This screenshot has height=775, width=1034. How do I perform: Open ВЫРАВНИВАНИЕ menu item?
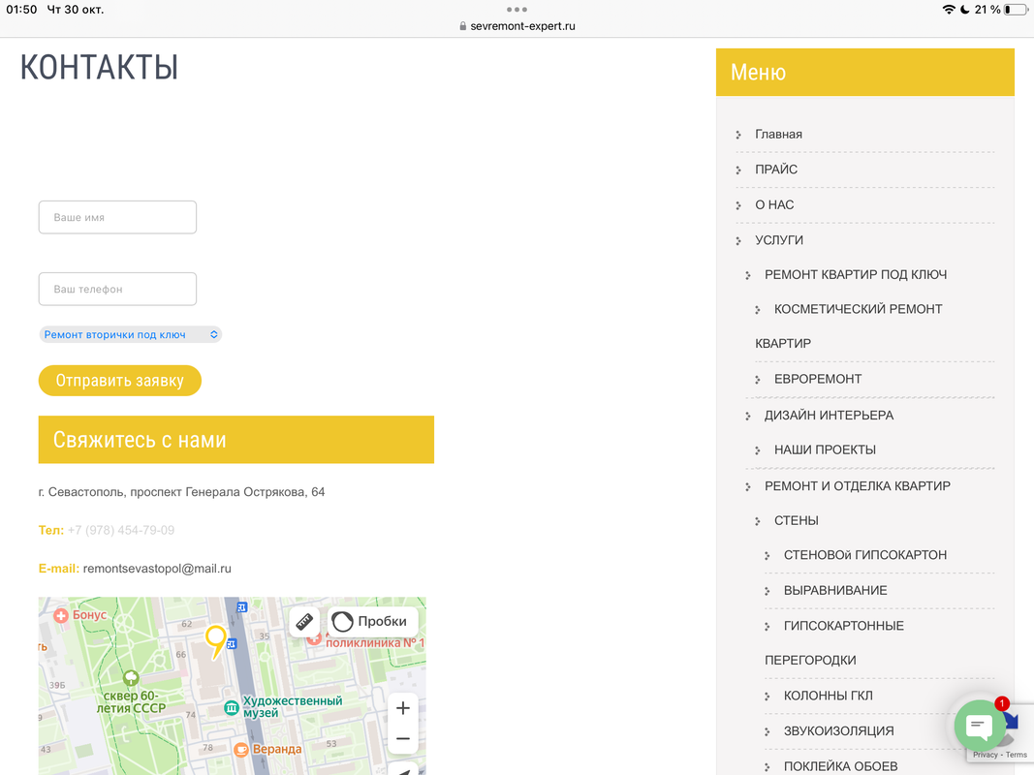[x=835, y=591]
